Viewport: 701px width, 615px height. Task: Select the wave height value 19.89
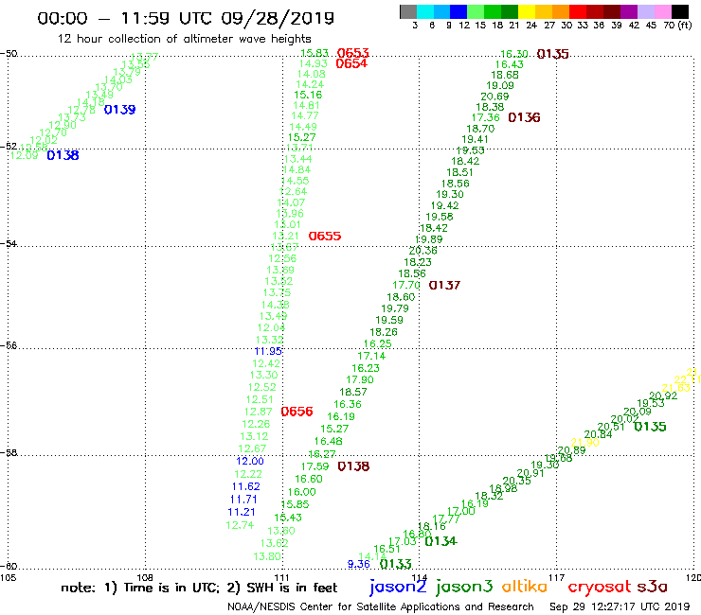429,239
